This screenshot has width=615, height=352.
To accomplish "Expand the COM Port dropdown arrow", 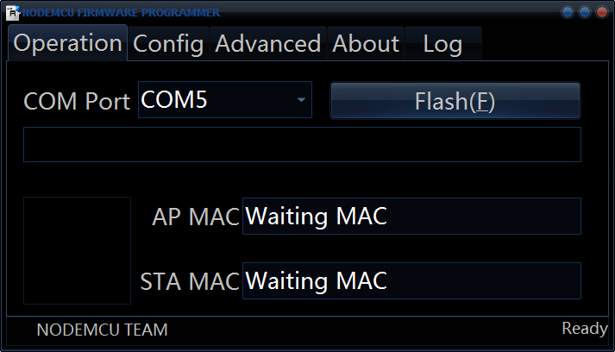I will tap(301, 101).
